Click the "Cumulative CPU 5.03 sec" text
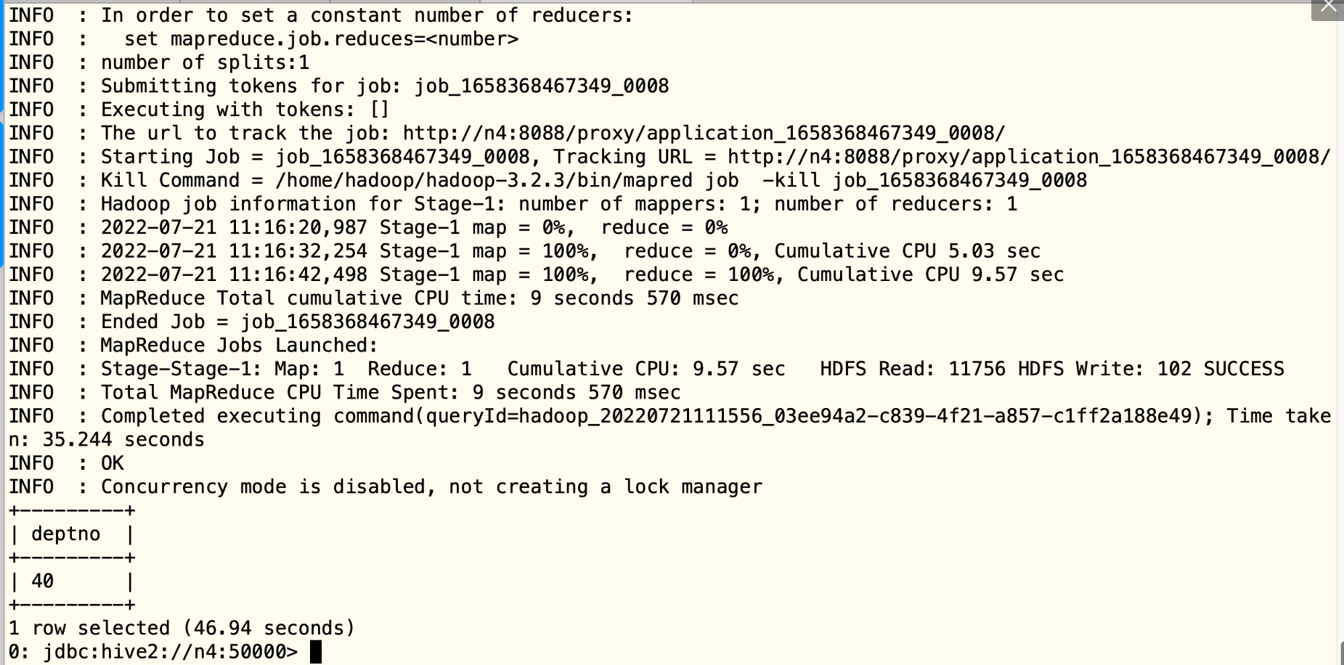Viewport: 1344px width, 665px height. (907, 251)
